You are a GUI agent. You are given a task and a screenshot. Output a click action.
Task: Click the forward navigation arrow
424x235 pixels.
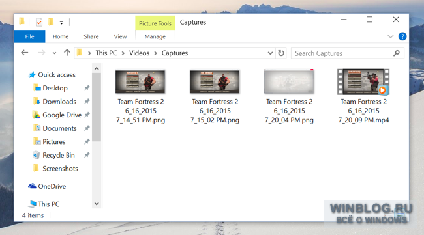pos(41,53)
